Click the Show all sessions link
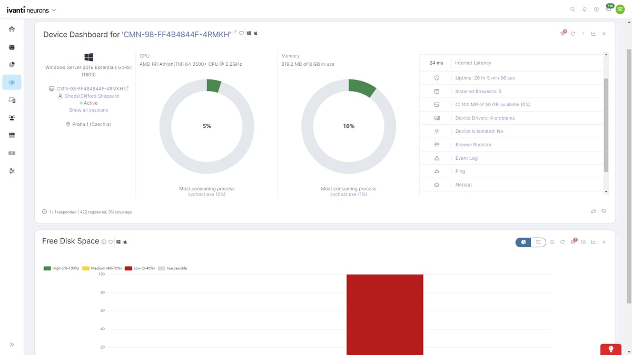Viewport: 632px width, 355px height. (88, 110)
